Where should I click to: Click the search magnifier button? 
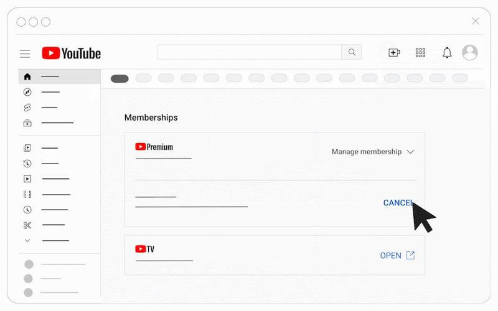click(352, 52)
